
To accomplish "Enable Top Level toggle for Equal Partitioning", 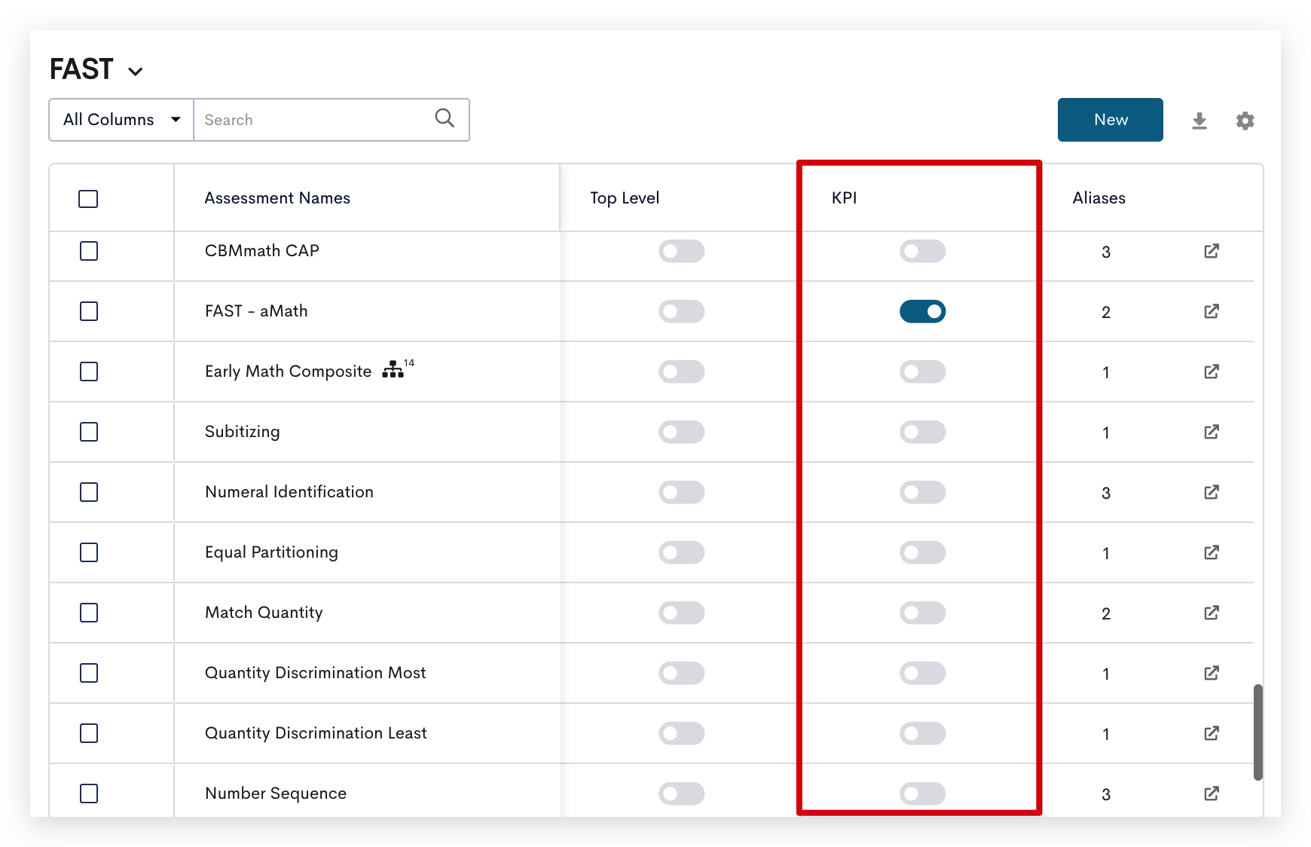I will (x=681, y=552).
